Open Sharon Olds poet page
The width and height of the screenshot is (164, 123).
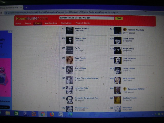80,38
